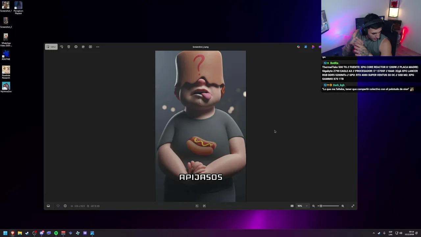
Task: Open the Editar image editor
Action: click(x=51, y=47)
